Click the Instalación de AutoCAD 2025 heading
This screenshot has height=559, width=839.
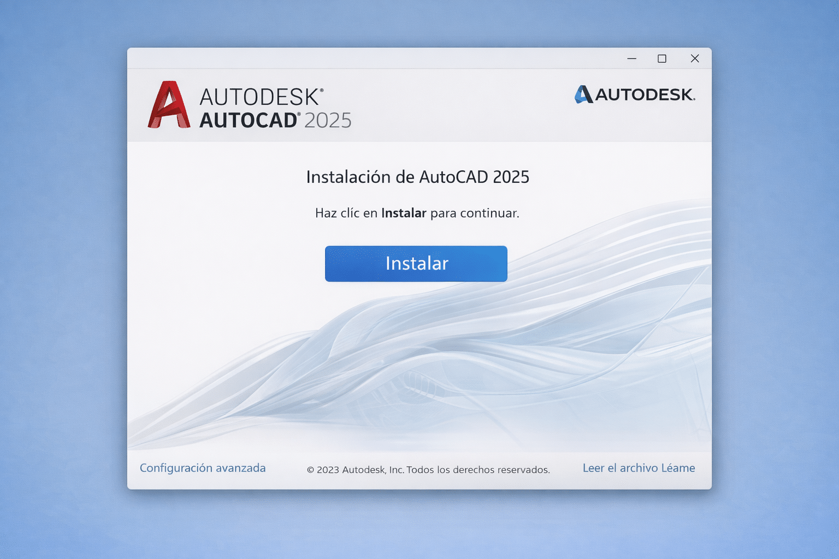[x=417, y=177]
